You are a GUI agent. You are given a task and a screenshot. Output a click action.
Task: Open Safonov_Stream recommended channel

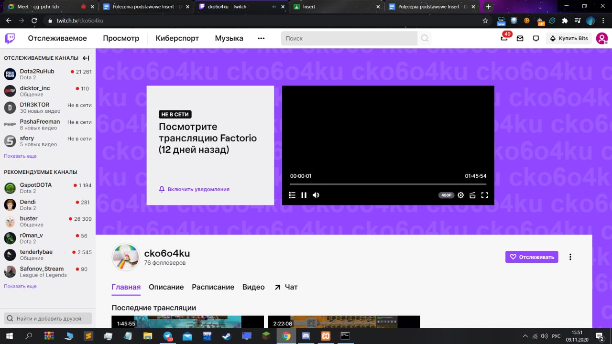(48, 271)
